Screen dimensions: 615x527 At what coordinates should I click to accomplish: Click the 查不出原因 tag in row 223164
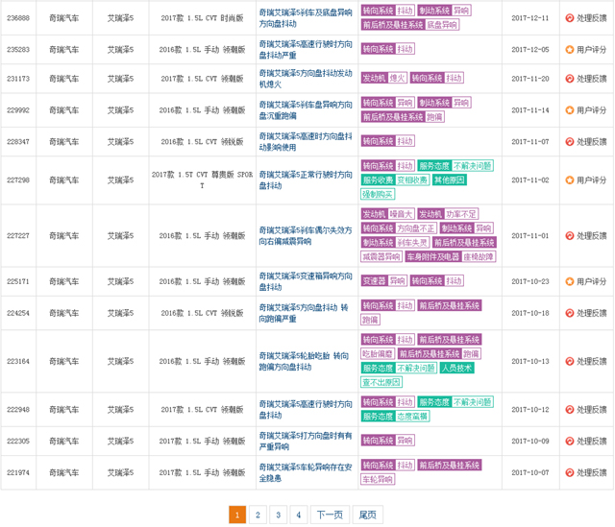381,382
